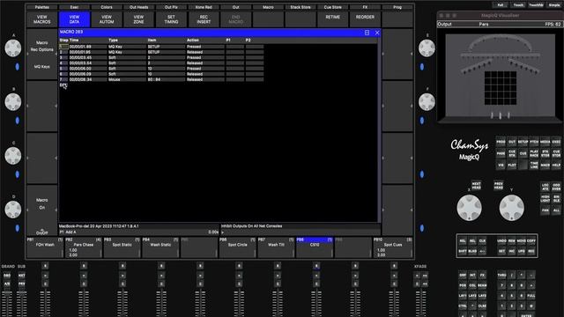
Task: Click the NEXT HEAD key
Action: pyautogui.click(x=476, y=186)
